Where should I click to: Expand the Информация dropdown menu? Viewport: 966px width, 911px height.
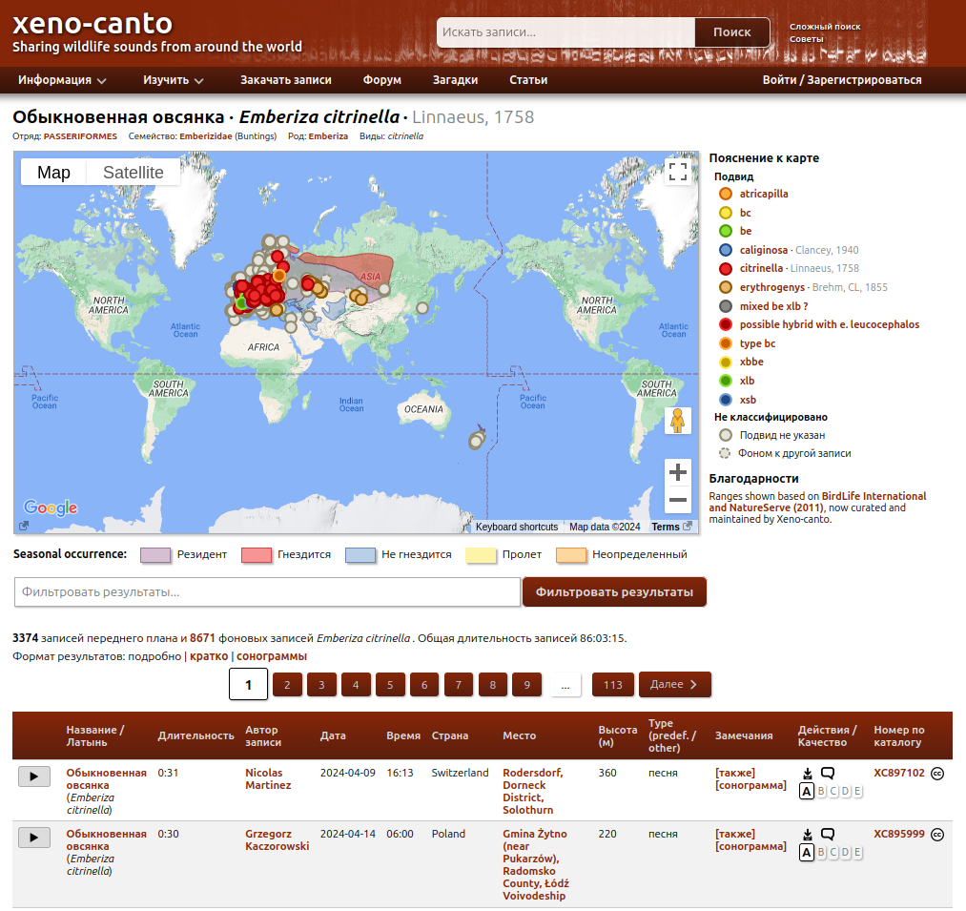tap(62, 80)
